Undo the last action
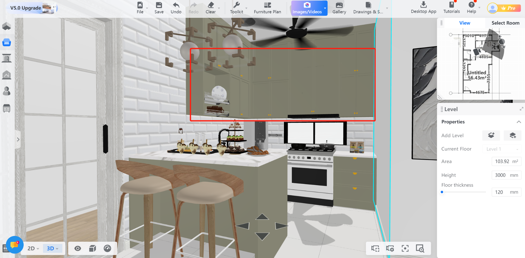The width and height of the screenshot is (525, 258). (176, 5)
